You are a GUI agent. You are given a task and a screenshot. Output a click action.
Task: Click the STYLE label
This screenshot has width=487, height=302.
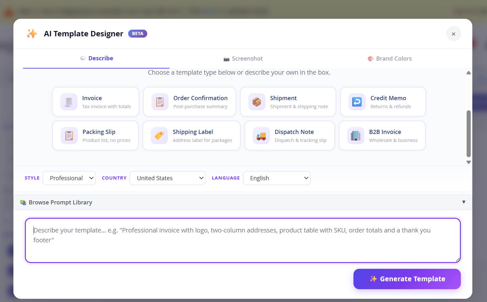click(32, 178)
